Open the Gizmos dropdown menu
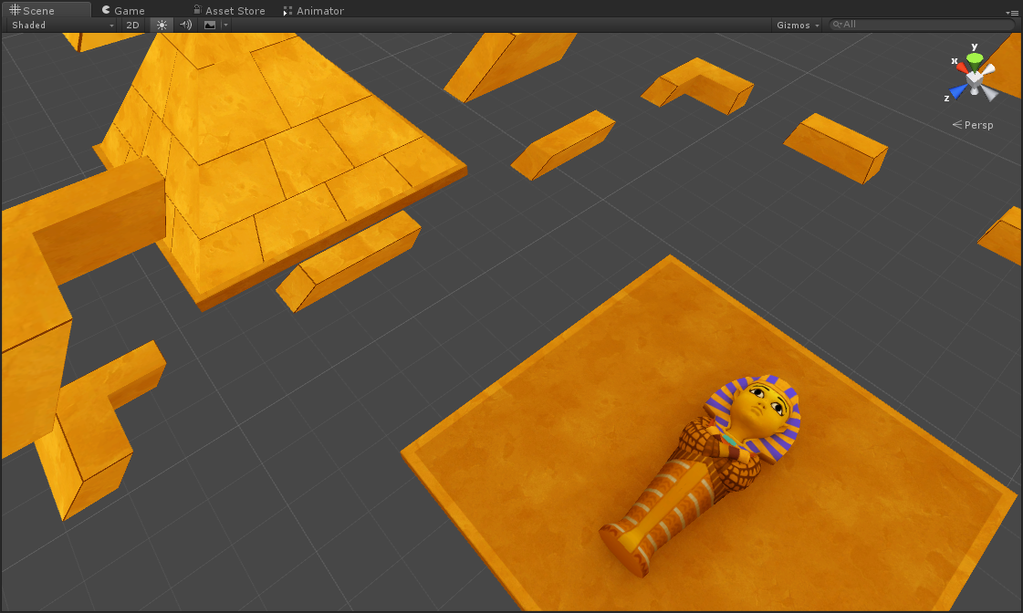 tap(798, 25)
